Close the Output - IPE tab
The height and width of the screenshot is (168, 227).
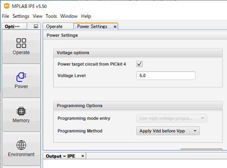(x=83, y=156)
